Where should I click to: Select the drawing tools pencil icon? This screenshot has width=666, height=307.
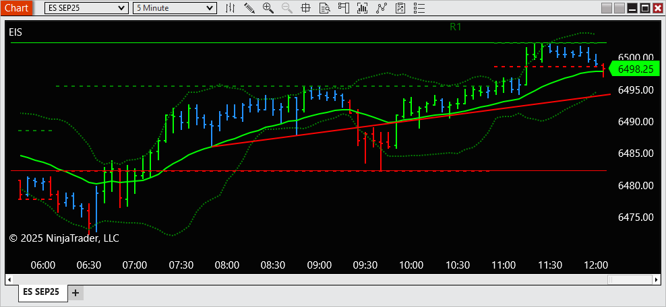(249, 7)
